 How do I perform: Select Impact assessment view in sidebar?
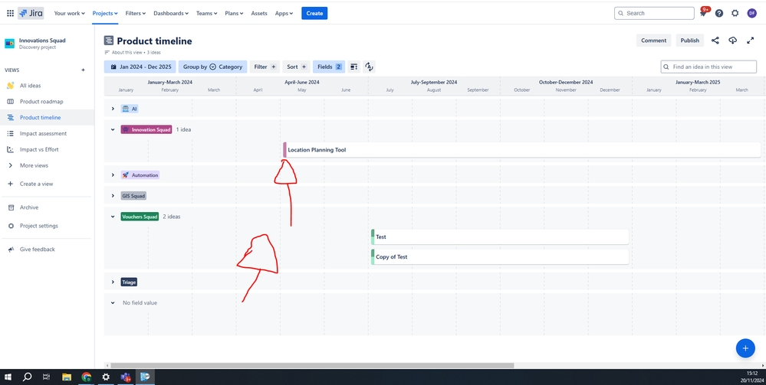pos(43,134)
